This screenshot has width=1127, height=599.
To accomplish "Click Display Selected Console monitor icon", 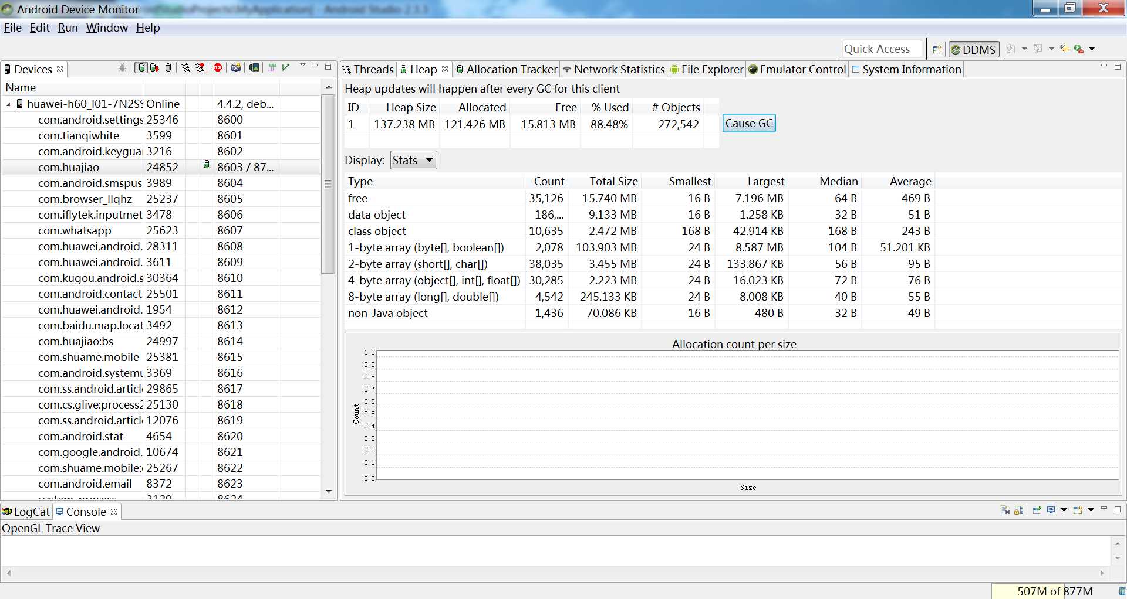I will pyautogui.click(x=1051, y=510).
